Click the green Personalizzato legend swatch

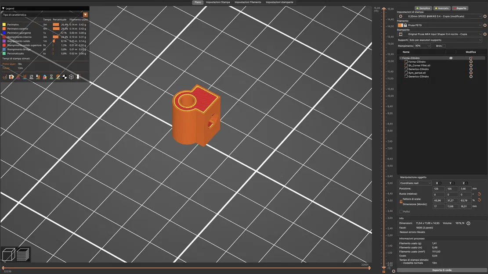(x=4, y=53)
